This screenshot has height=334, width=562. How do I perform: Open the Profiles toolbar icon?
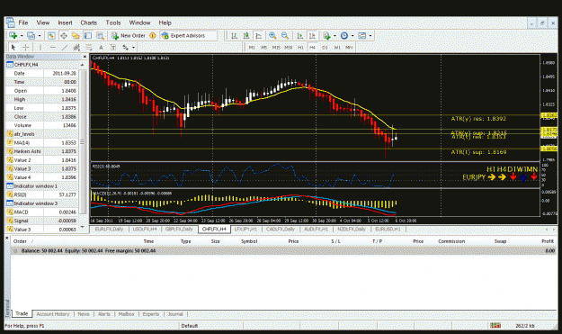pos(31,35)
